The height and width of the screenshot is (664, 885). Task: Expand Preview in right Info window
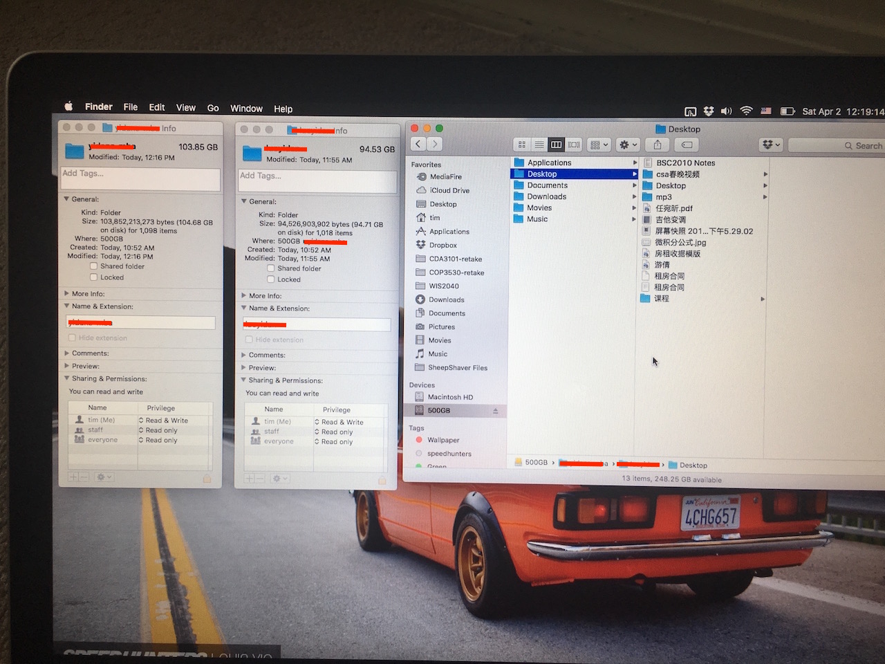coord(244,368)
